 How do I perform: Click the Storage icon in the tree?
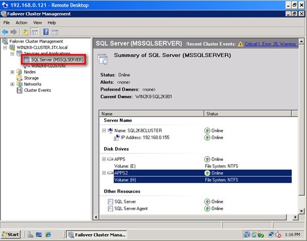tap(19, 78)
